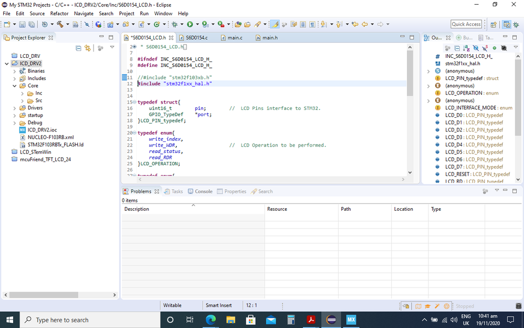The height and width of the screenshot is (328, 524).
Task: Click Collapse All icon in Outline view
Action: click(457, 48)
